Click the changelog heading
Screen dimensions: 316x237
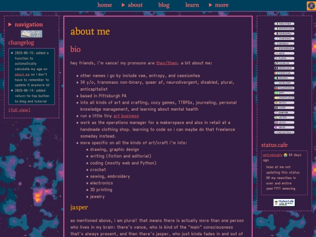click(x=21, y=43)
